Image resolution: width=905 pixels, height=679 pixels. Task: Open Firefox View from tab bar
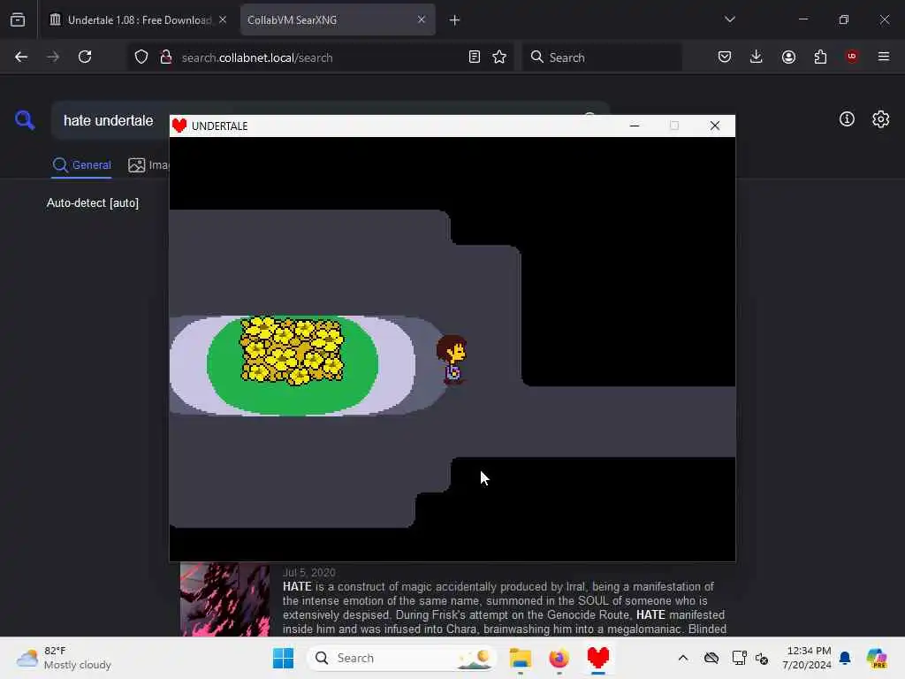coord(18,19)
